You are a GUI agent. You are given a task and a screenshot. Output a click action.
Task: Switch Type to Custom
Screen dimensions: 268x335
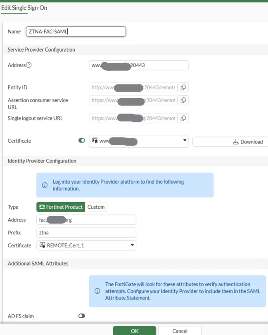coord(96,207)
